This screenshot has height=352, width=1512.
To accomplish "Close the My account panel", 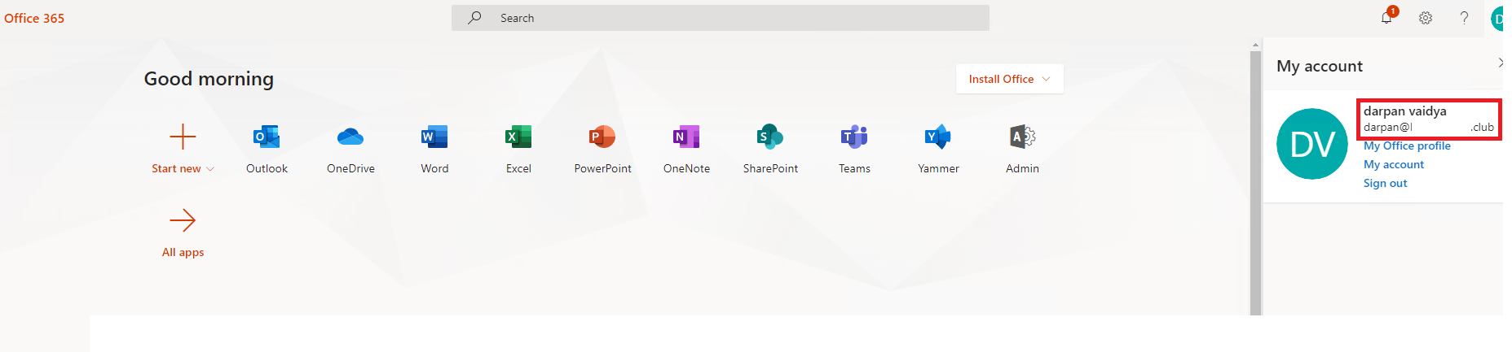I will point(1499,63).
